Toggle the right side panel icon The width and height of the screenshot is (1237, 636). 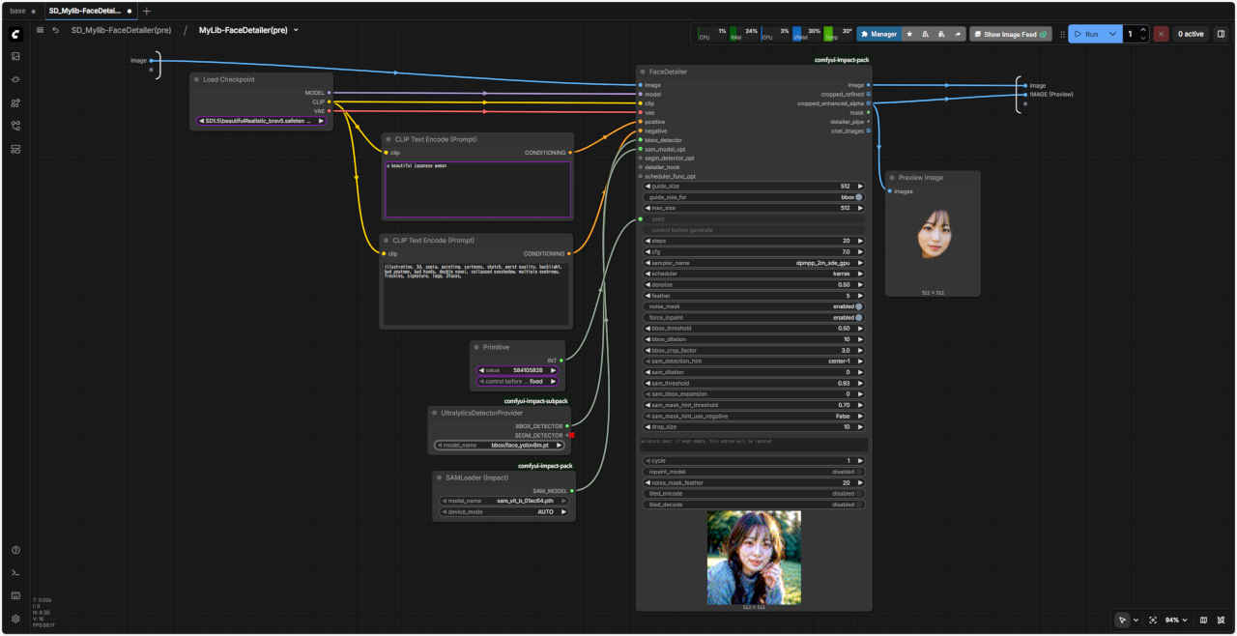[1221, 34]
